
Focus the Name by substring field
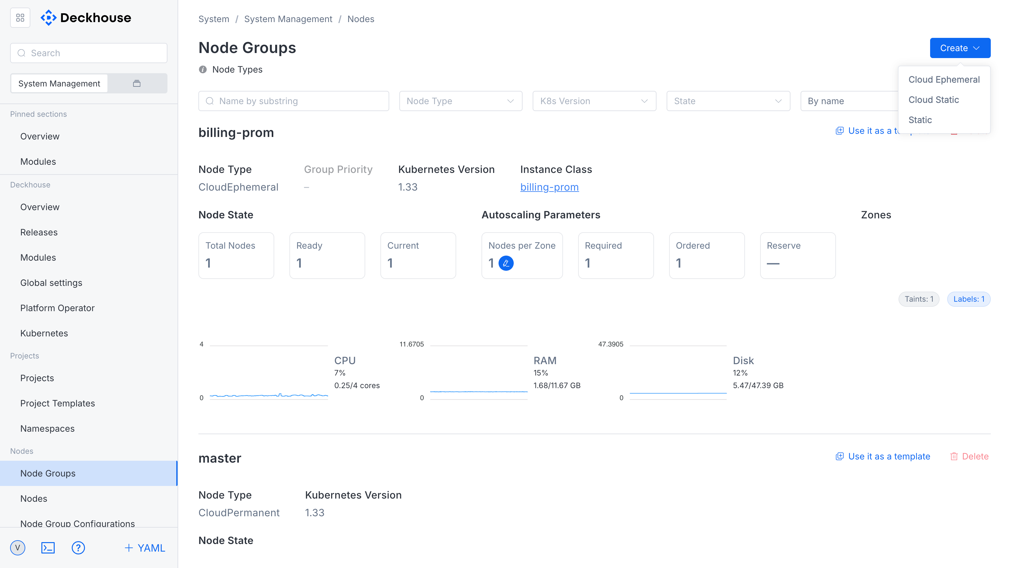tap(294, 101)
